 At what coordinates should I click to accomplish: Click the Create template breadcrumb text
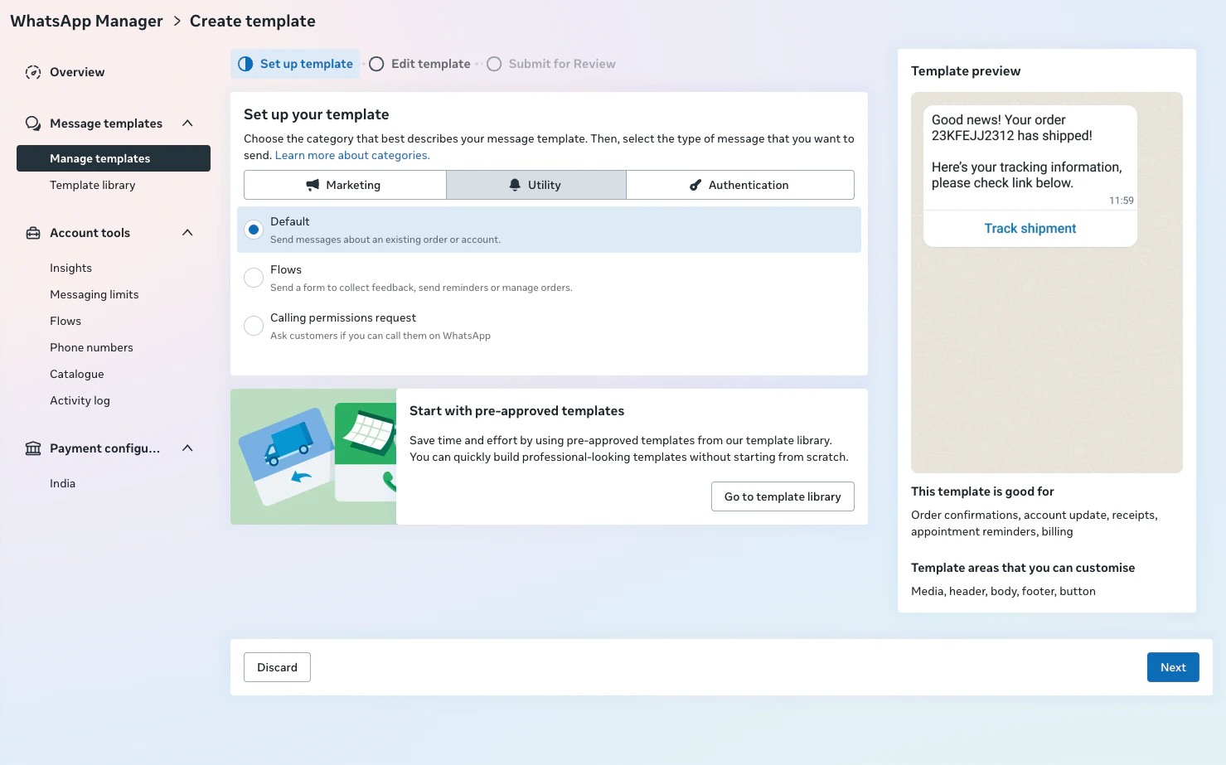[253, 21]
